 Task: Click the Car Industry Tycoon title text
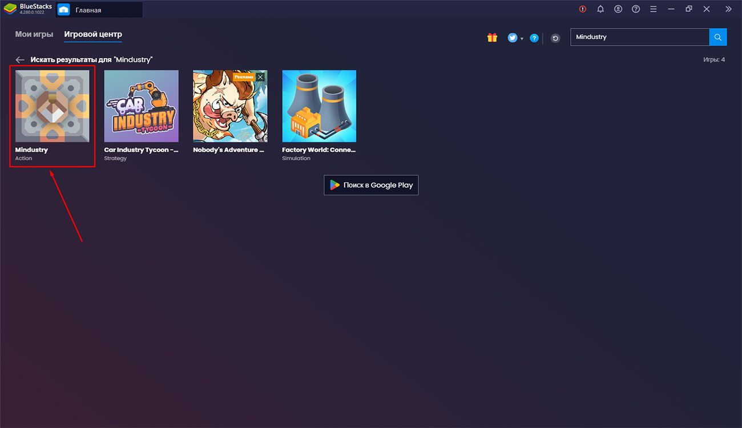[141, 150]
